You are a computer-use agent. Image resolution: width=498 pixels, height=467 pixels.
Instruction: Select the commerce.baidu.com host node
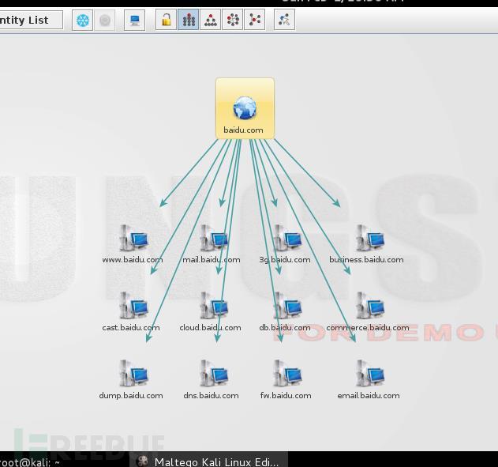click(x=368, y=312)
